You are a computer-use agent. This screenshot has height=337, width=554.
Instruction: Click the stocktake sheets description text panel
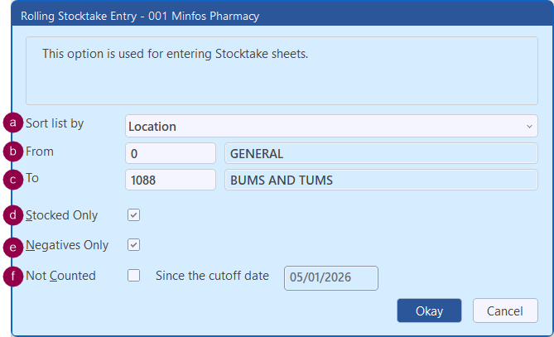tap(282, 70)
